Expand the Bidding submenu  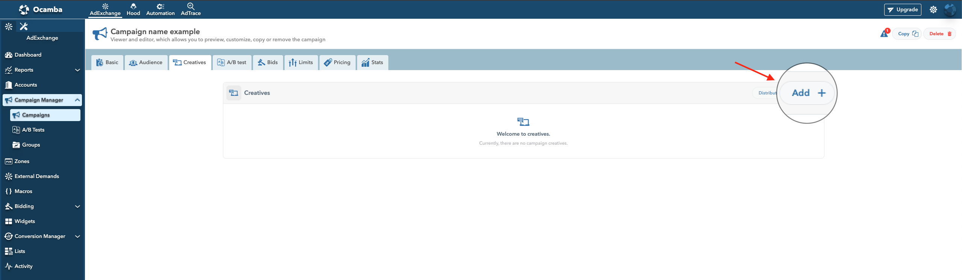77,207
